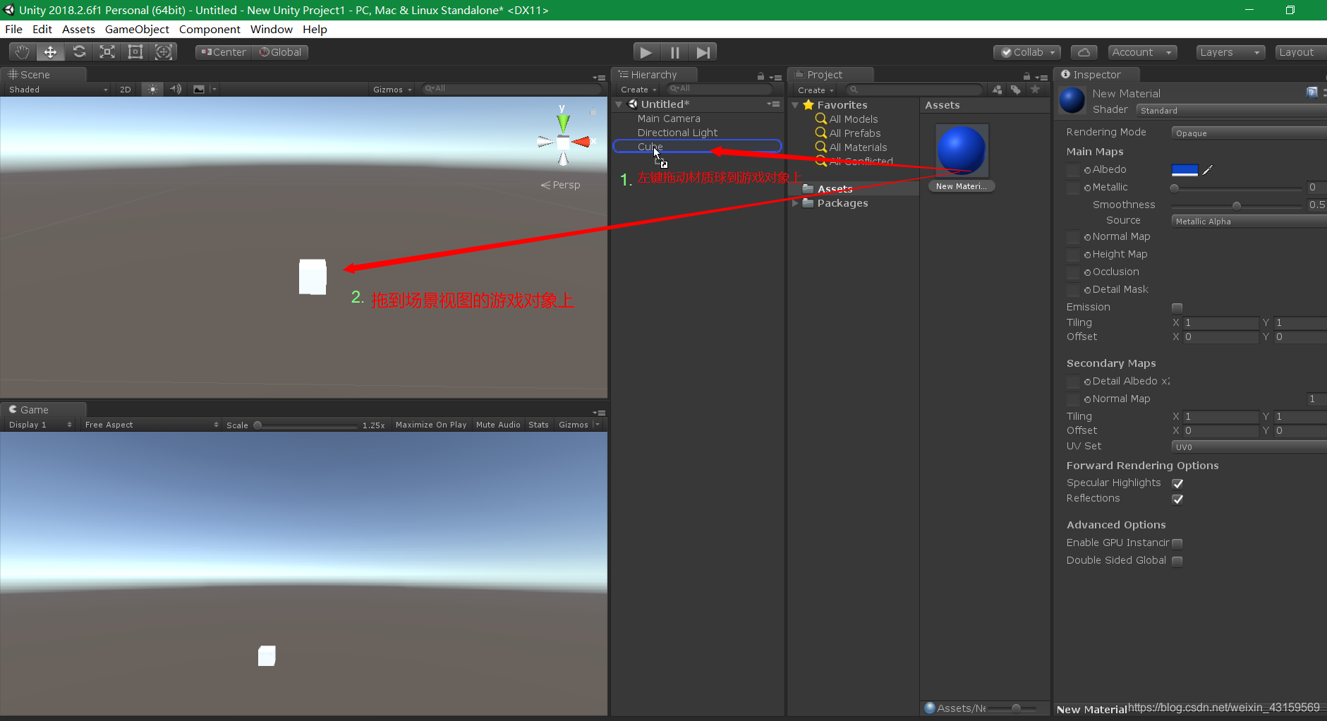
Task: Open the Account dropdown
Action: point(1141,52)
